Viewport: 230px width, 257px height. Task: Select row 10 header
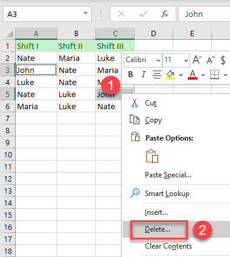pyautogui.click(x=8, y=154)
